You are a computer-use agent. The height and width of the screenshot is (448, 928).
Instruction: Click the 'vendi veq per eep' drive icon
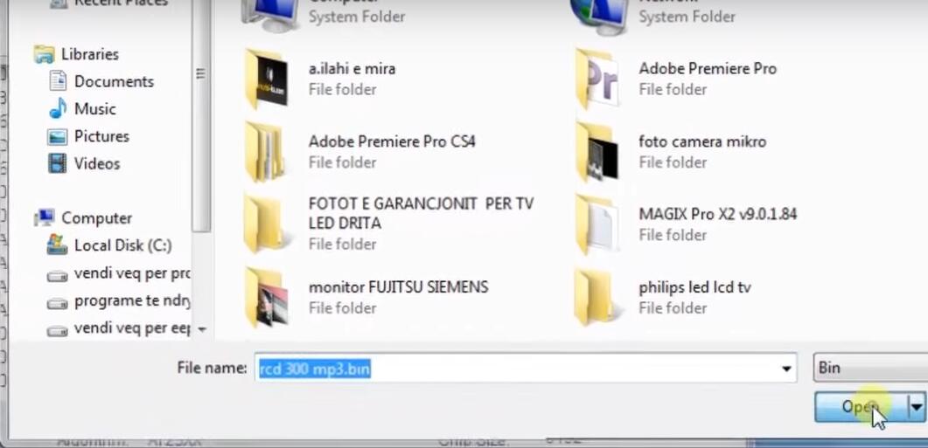pos(58,330)
